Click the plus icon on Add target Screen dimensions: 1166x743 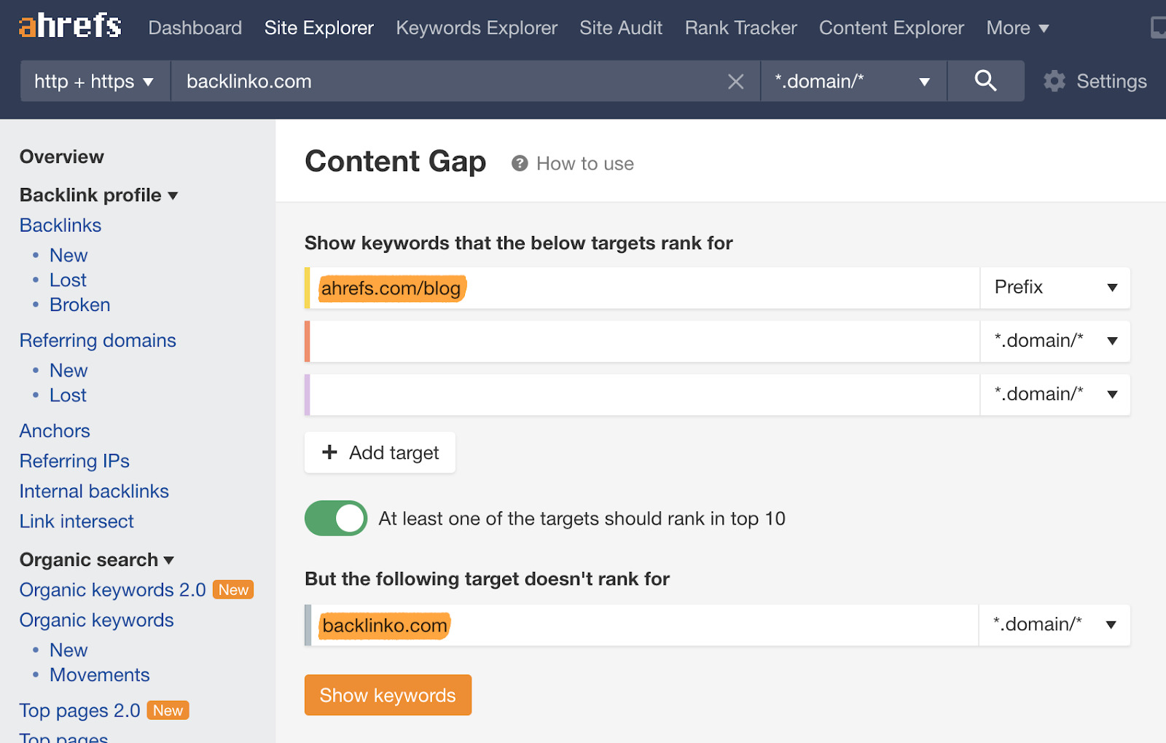click(330, 452)
